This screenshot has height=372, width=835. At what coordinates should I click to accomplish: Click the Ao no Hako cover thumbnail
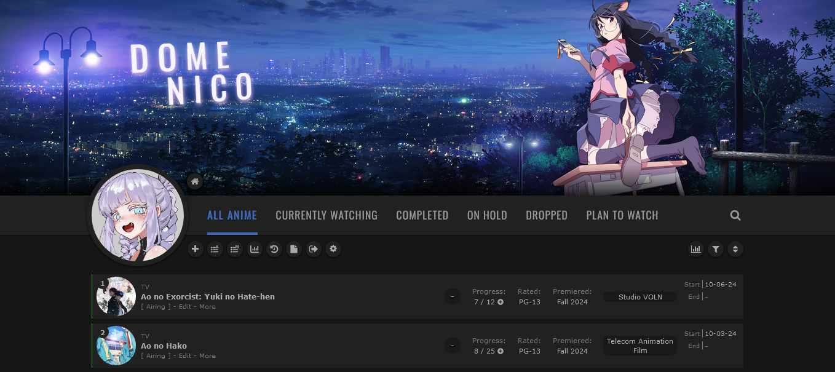116,346
